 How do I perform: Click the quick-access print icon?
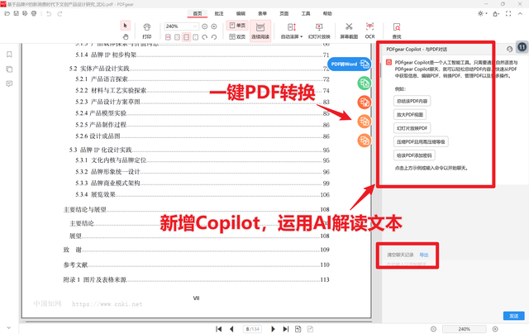(34, 13)
